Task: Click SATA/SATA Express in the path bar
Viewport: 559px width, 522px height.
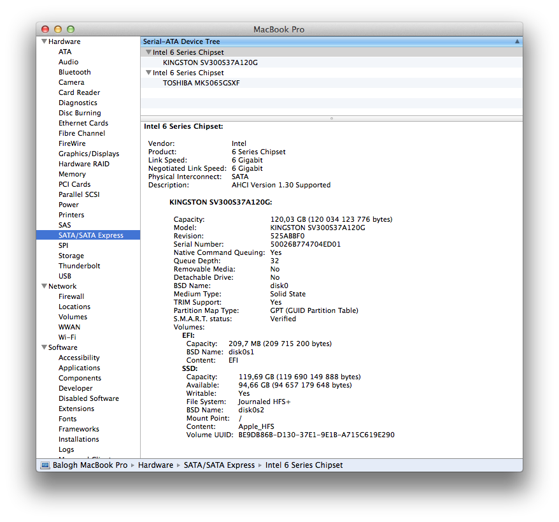Action: (219, 465)
